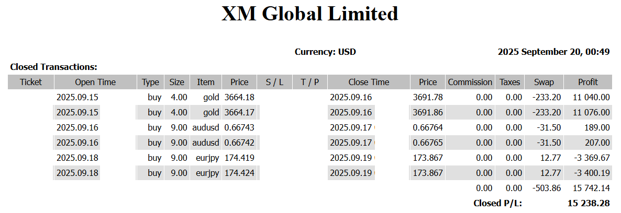Click the T / P column header
The image size is (621, 213).
coord(309,82)
